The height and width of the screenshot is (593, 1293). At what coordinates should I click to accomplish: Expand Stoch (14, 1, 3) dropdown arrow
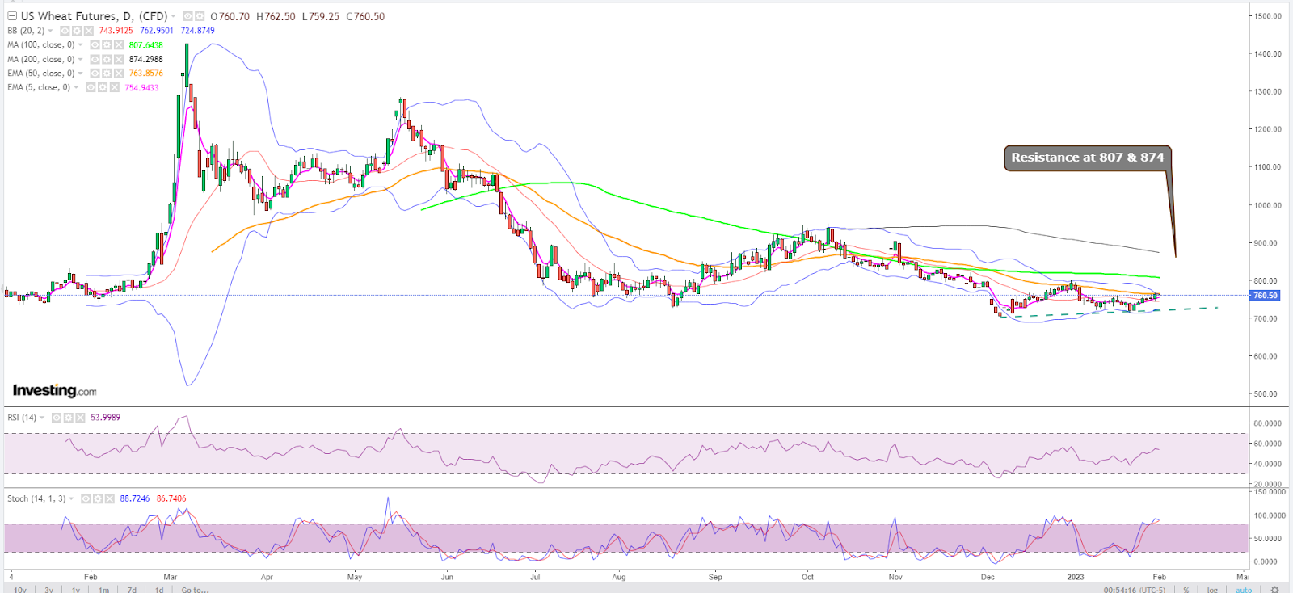pos(71,498)
